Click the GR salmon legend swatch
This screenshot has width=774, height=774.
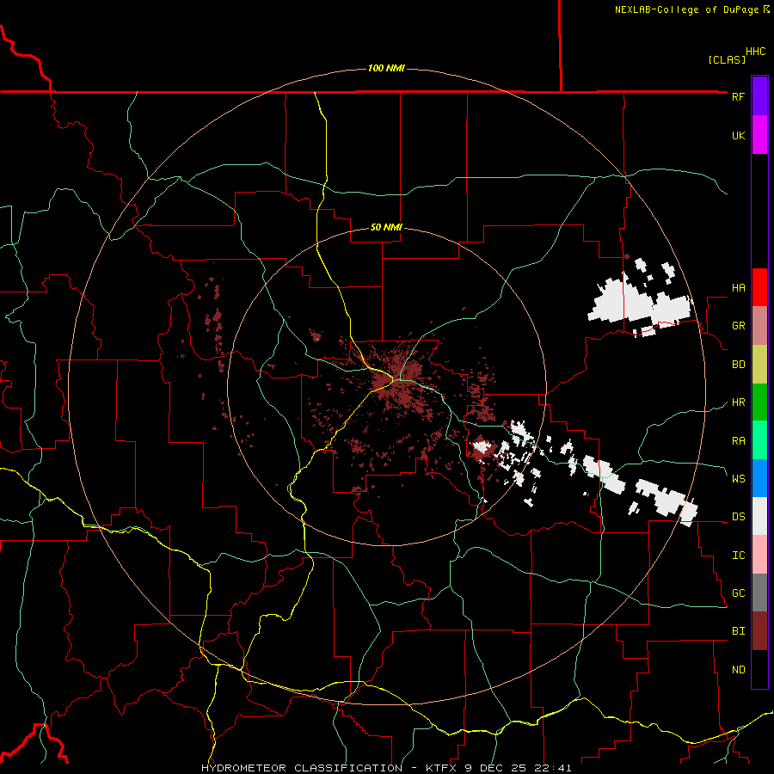759,326
